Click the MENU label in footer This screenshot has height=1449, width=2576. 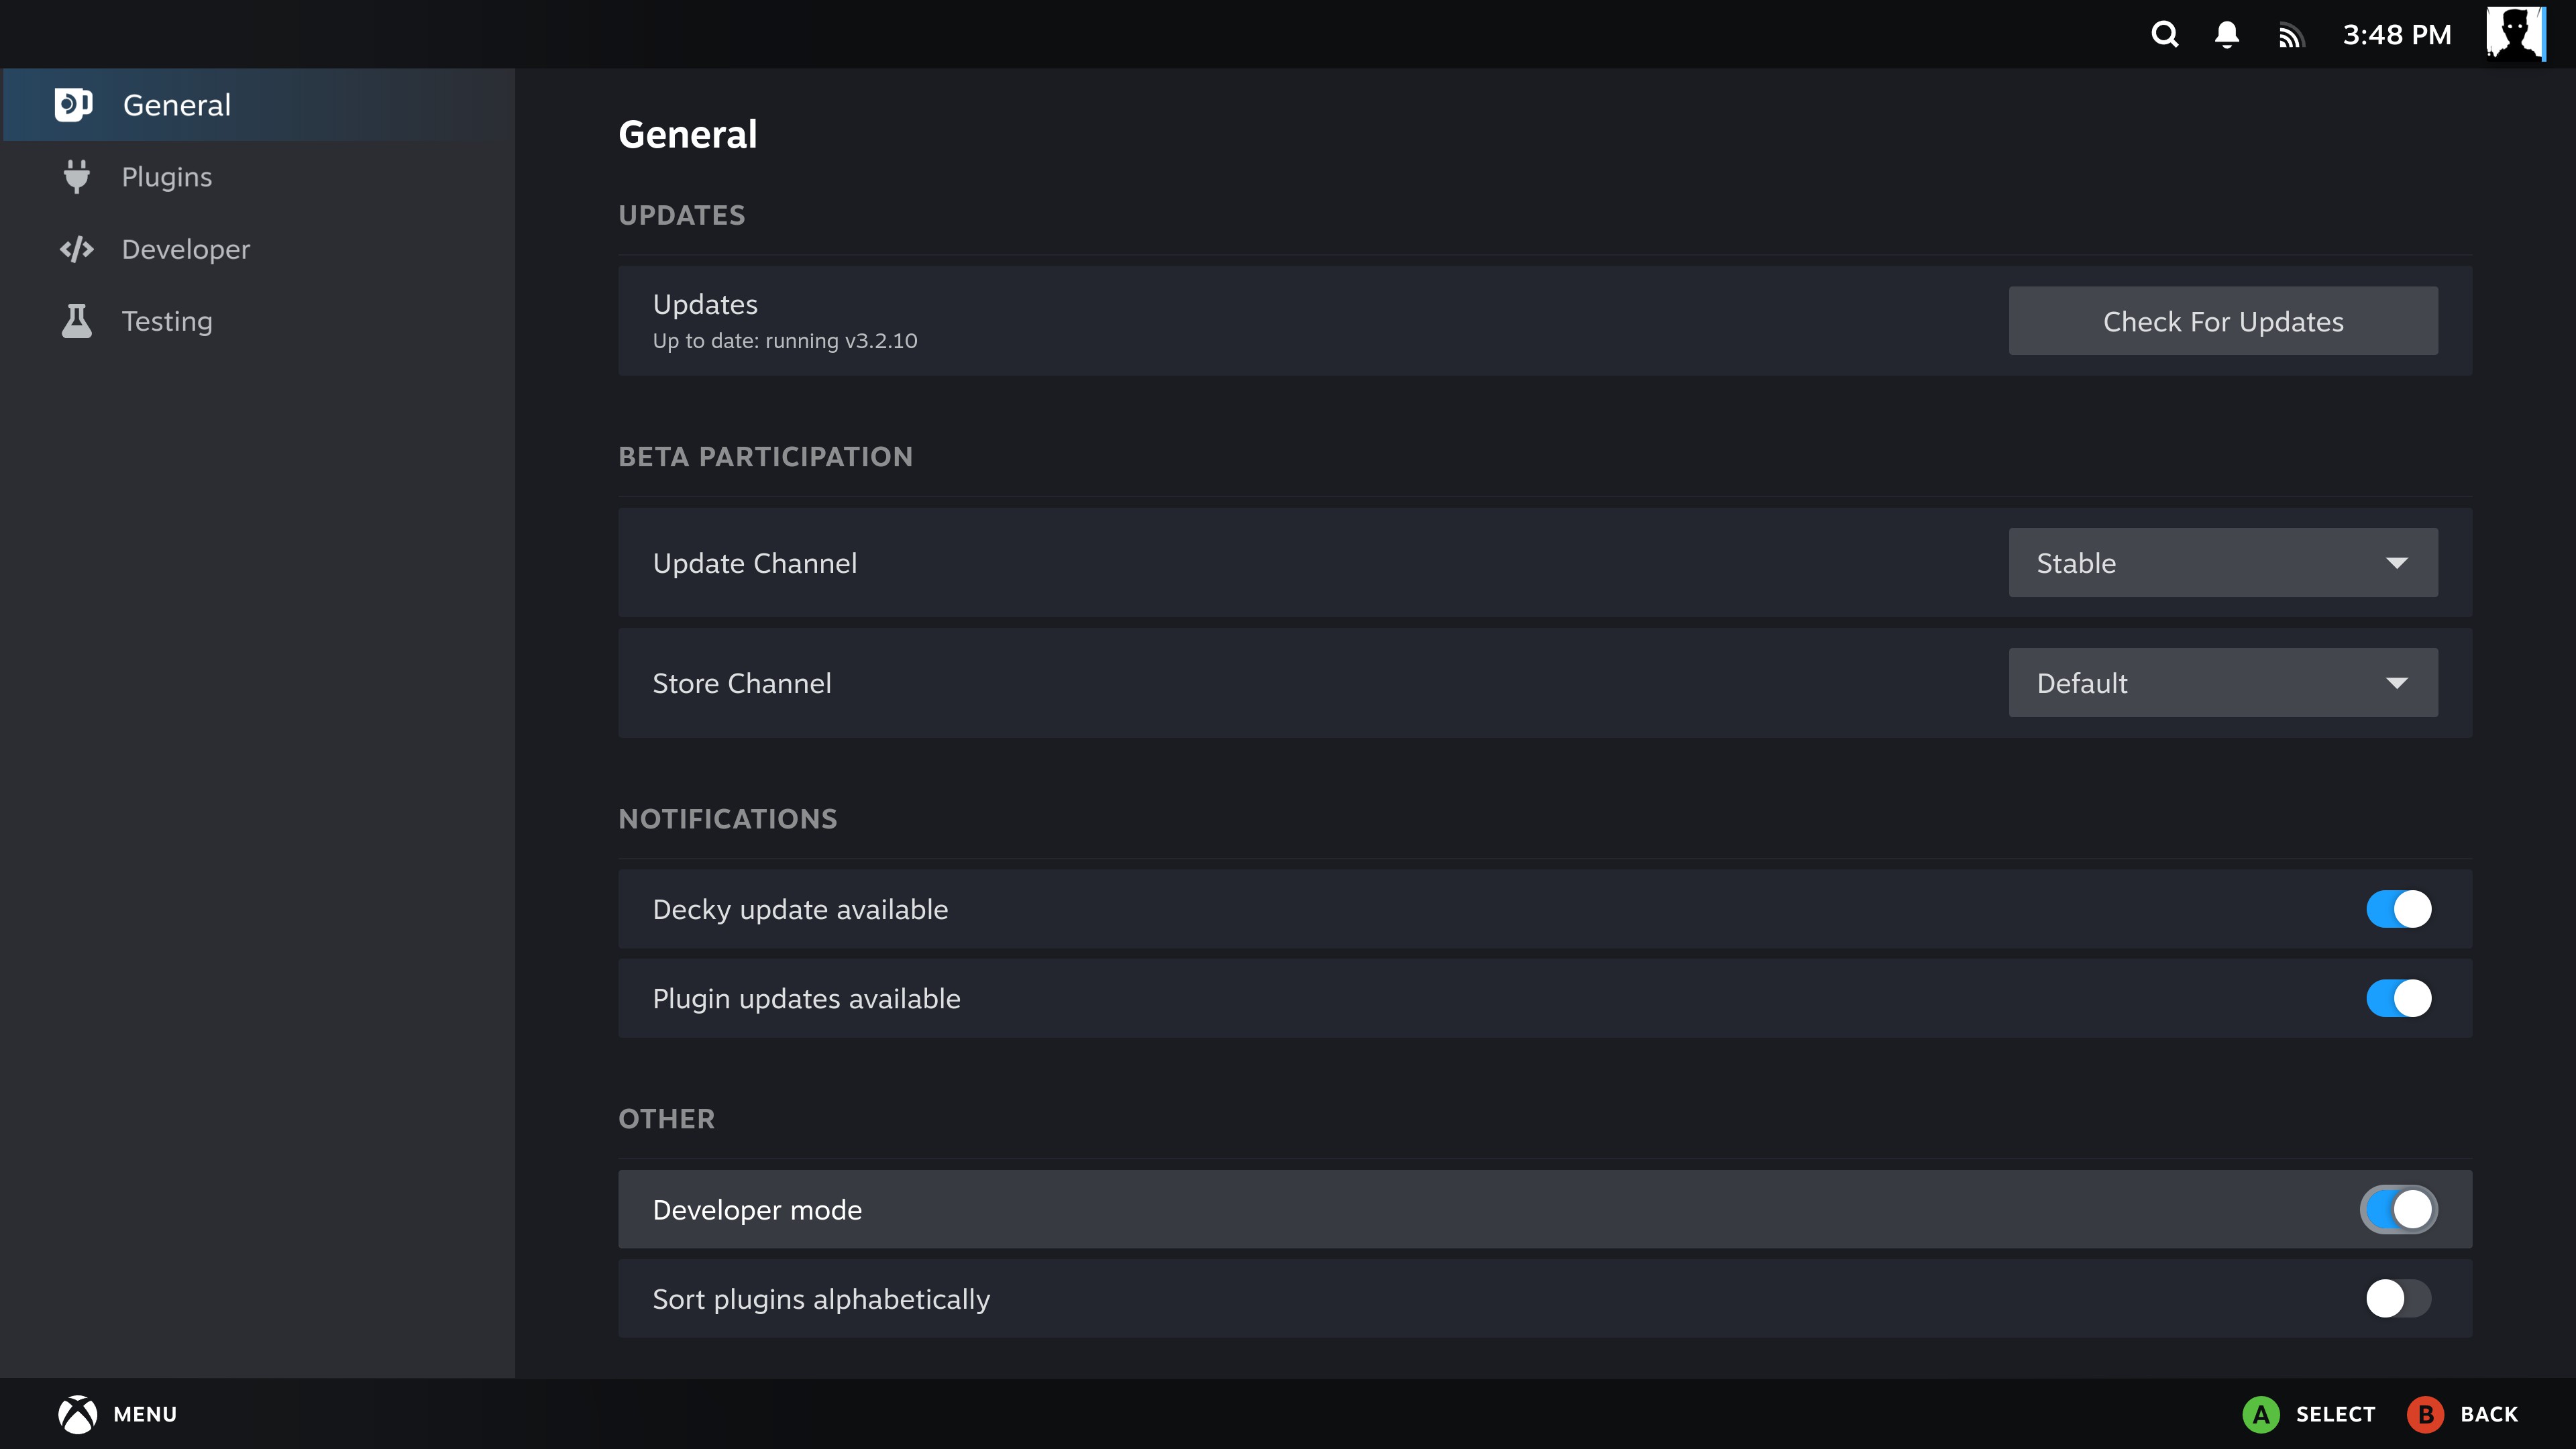[x=145, y=1414]
